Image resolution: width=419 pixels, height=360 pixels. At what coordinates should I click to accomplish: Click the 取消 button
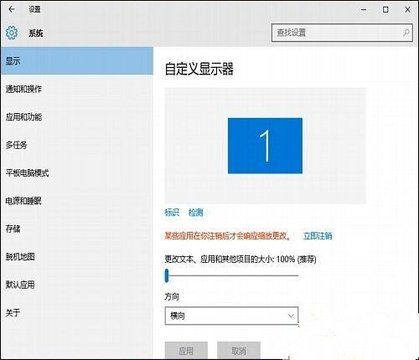(239, 351)
